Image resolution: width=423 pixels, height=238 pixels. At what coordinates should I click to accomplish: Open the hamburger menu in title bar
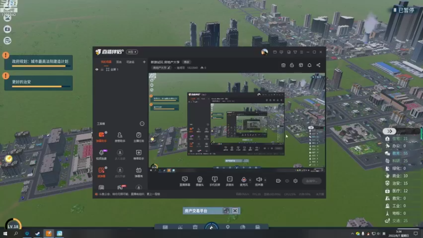(x=301, y=52)
